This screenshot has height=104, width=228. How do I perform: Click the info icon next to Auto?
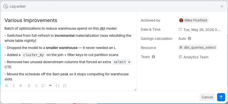click(x=189, y=39)
